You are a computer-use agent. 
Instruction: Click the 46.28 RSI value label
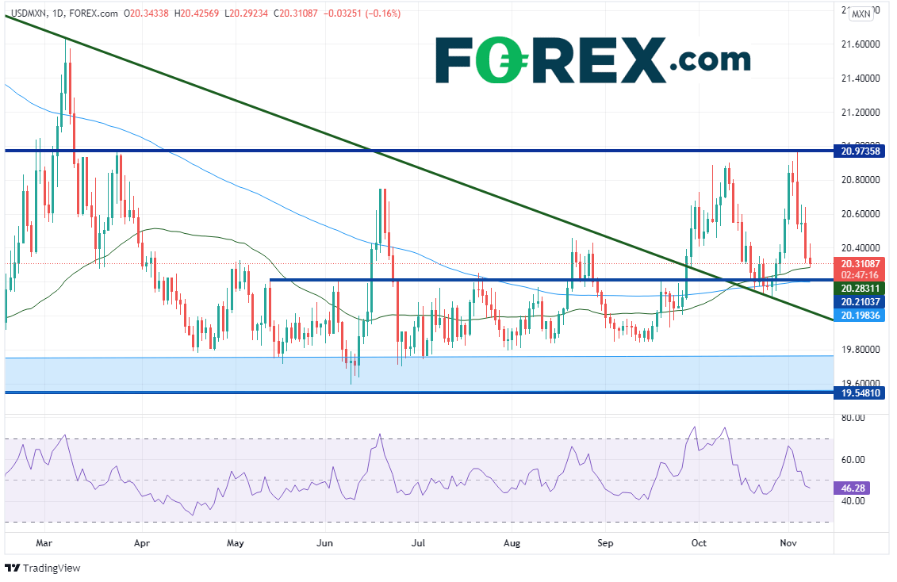coord(853,488)
